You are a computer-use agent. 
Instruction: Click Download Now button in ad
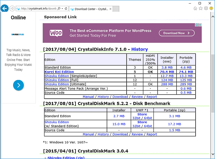pos(176,33)
